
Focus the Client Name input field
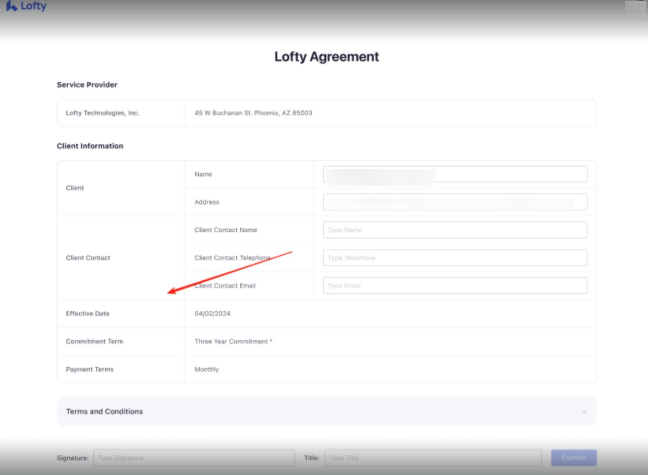click(x=455, y=174)
